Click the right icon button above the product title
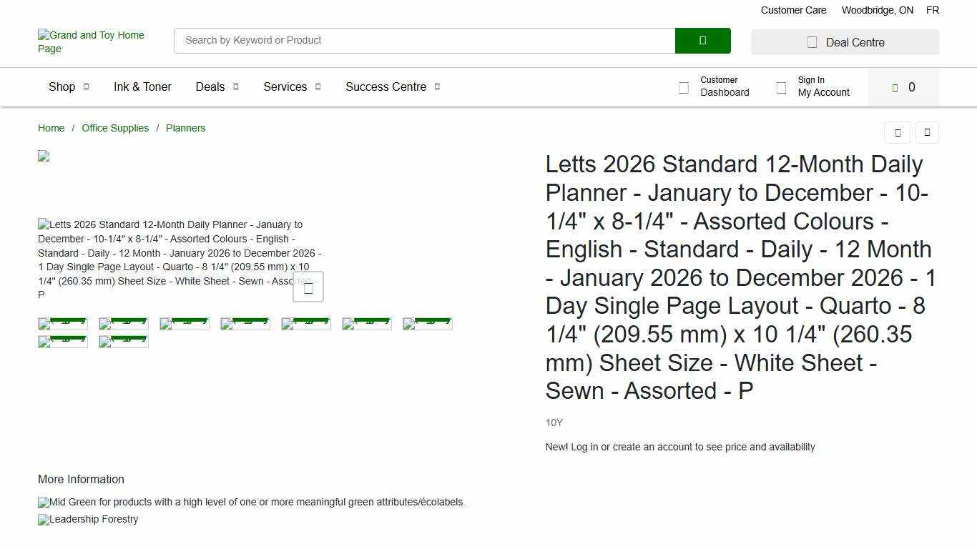Viewport: 977px width, 549px height. click(x=927, y=132)
